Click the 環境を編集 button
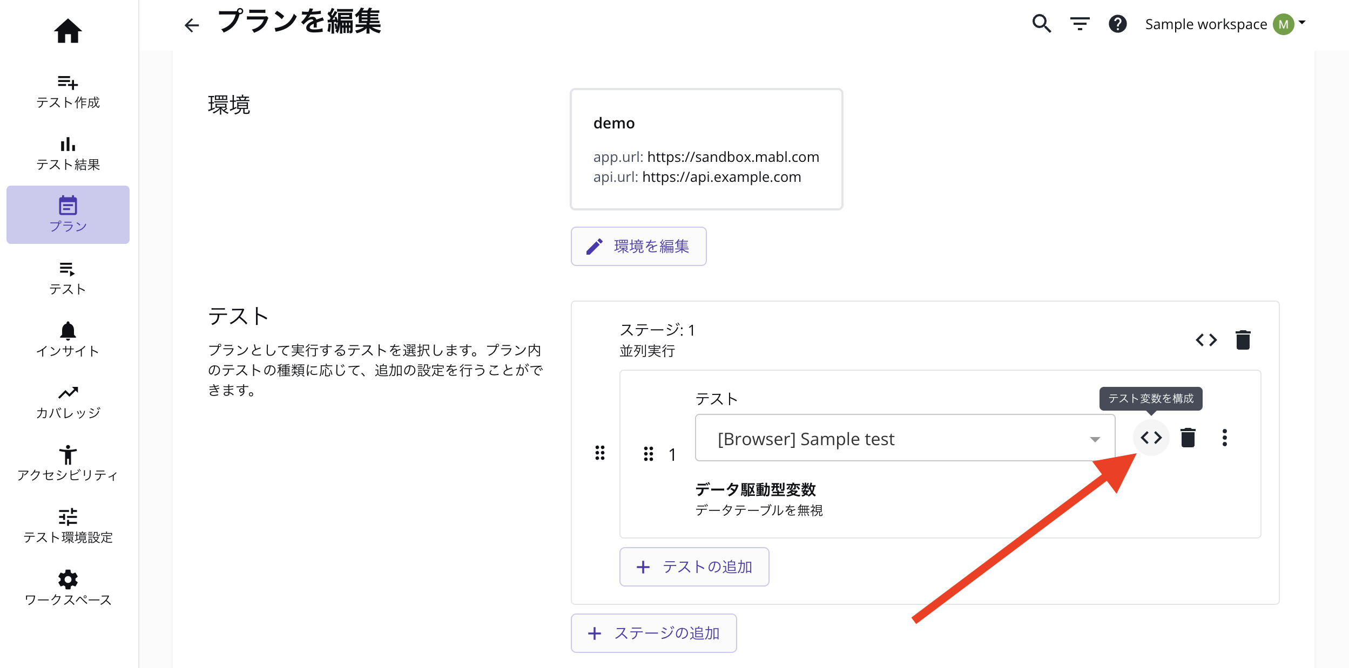The image size is (1349, 668). click(x=638, y=246)
